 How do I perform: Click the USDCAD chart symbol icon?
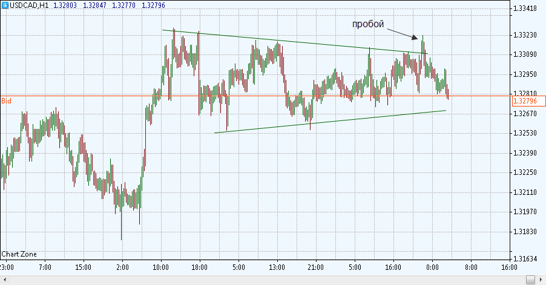pos(5,5)
